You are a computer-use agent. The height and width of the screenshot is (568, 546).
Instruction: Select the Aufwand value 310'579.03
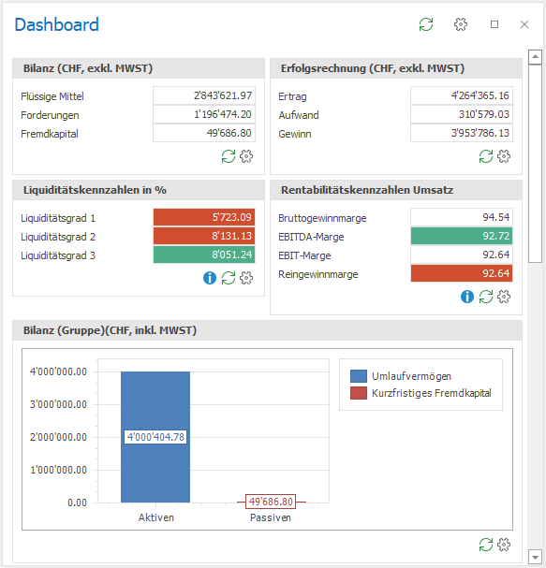coord(462,114)
